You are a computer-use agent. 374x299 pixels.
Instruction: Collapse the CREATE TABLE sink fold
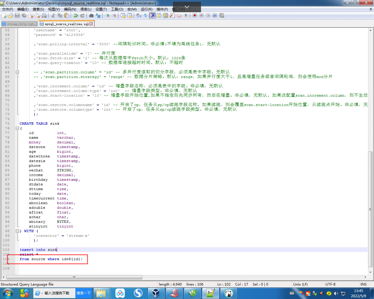[17, 128]
